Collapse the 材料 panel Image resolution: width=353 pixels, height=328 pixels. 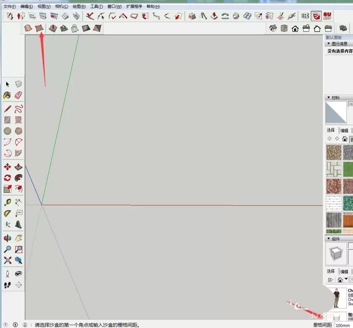click(x=328, y=97)
